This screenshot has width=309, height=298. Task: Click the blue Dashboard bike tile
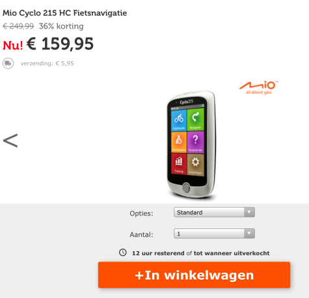(x=179, y=120)
